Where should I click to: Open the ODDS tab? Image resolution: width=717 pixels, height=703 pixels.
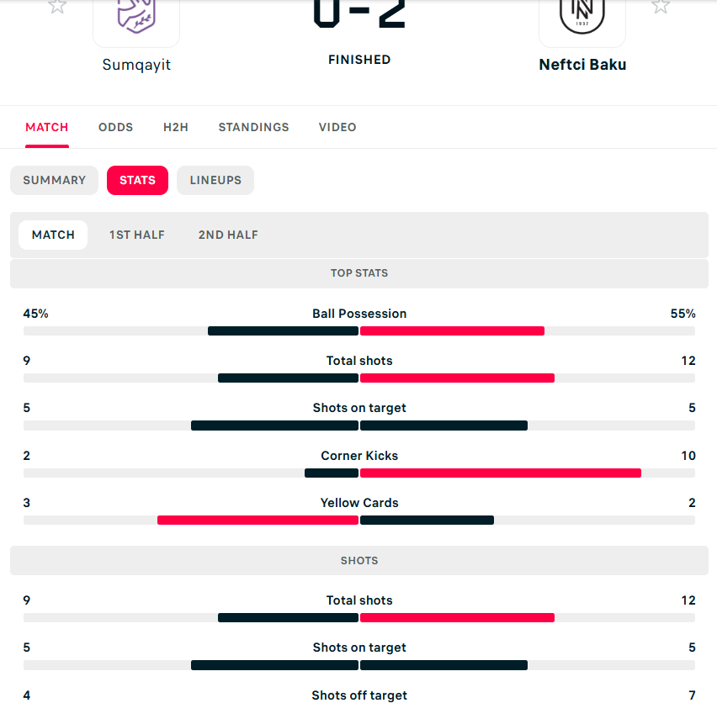pyautogui.click(x=115, y=128)
